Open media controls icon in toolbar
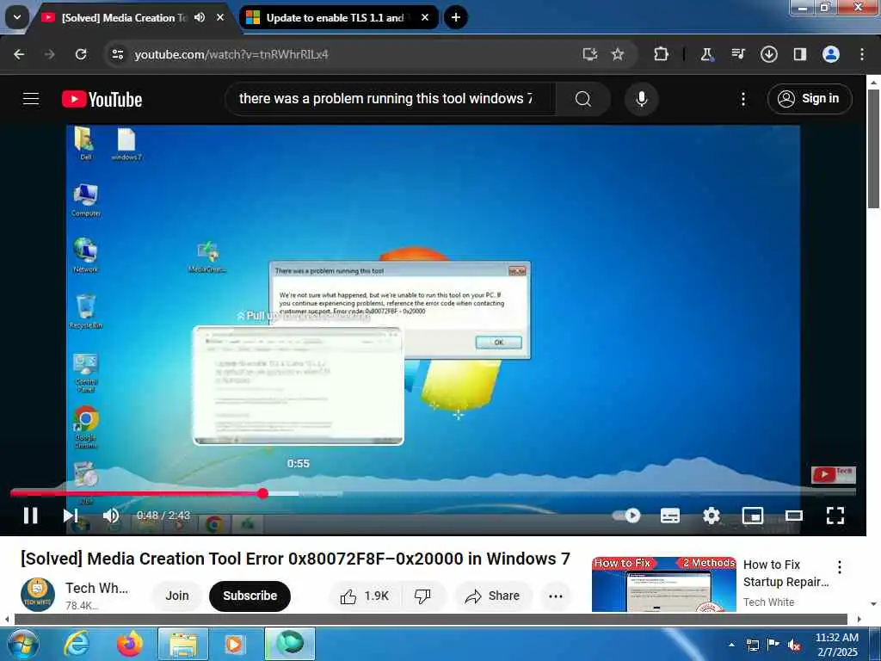 point(737,54)
